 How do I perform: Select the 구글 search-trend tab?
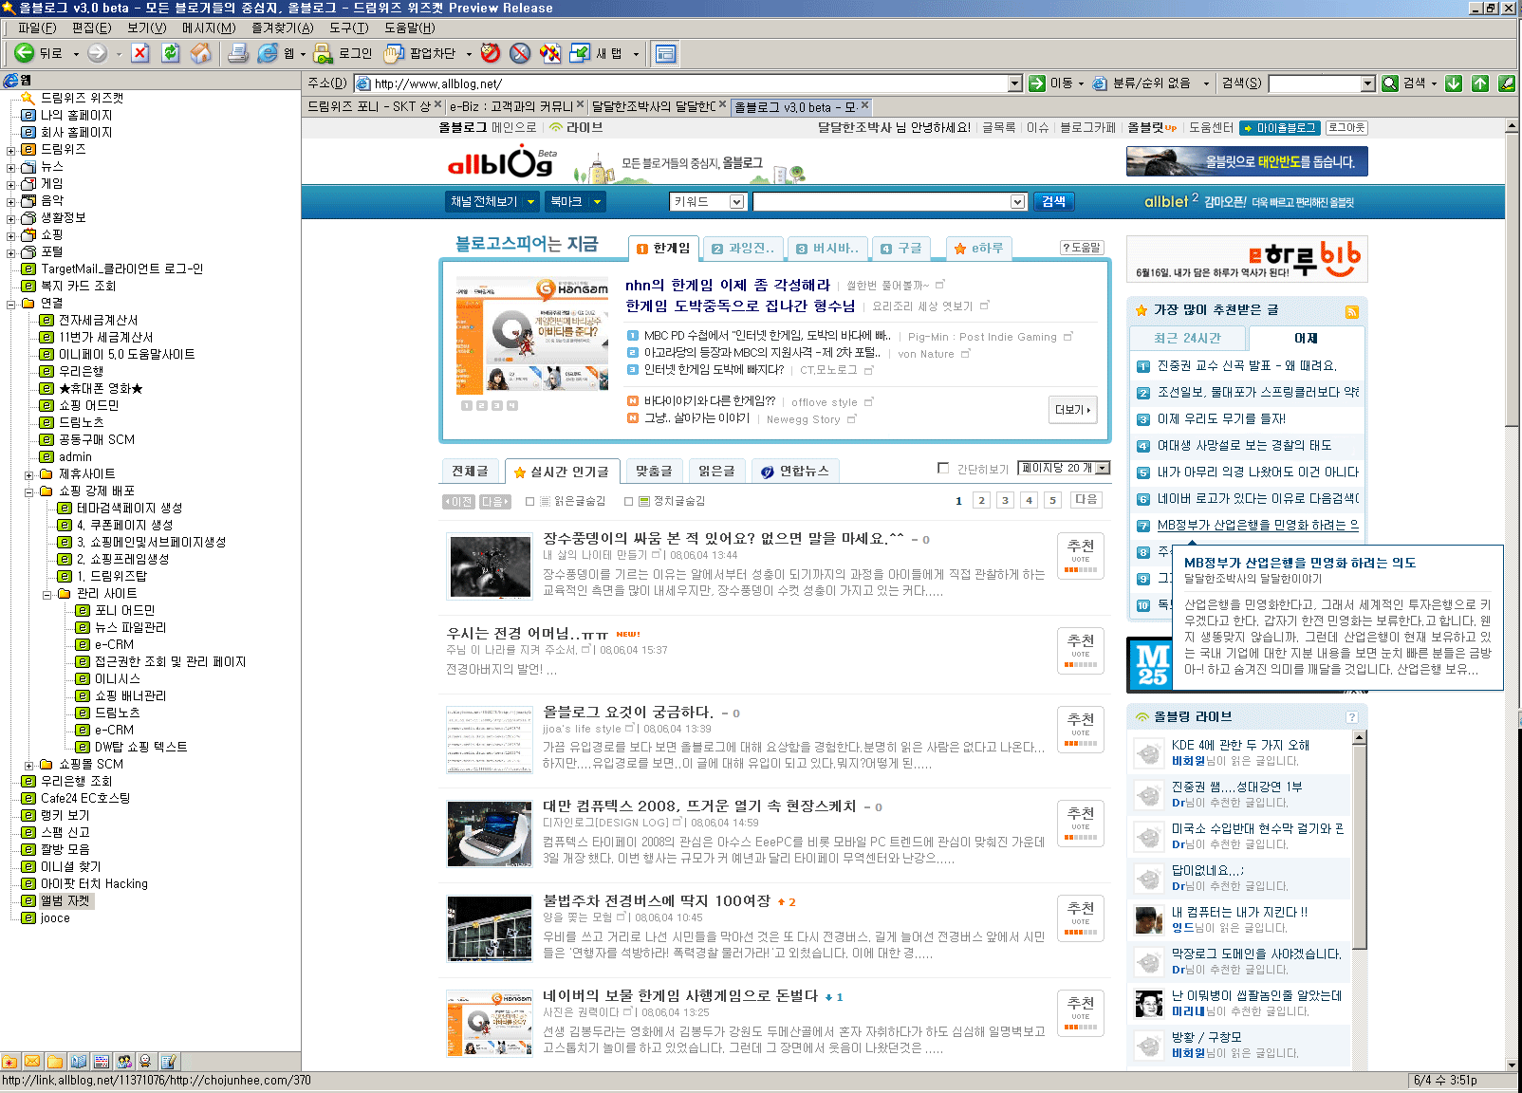901,249
